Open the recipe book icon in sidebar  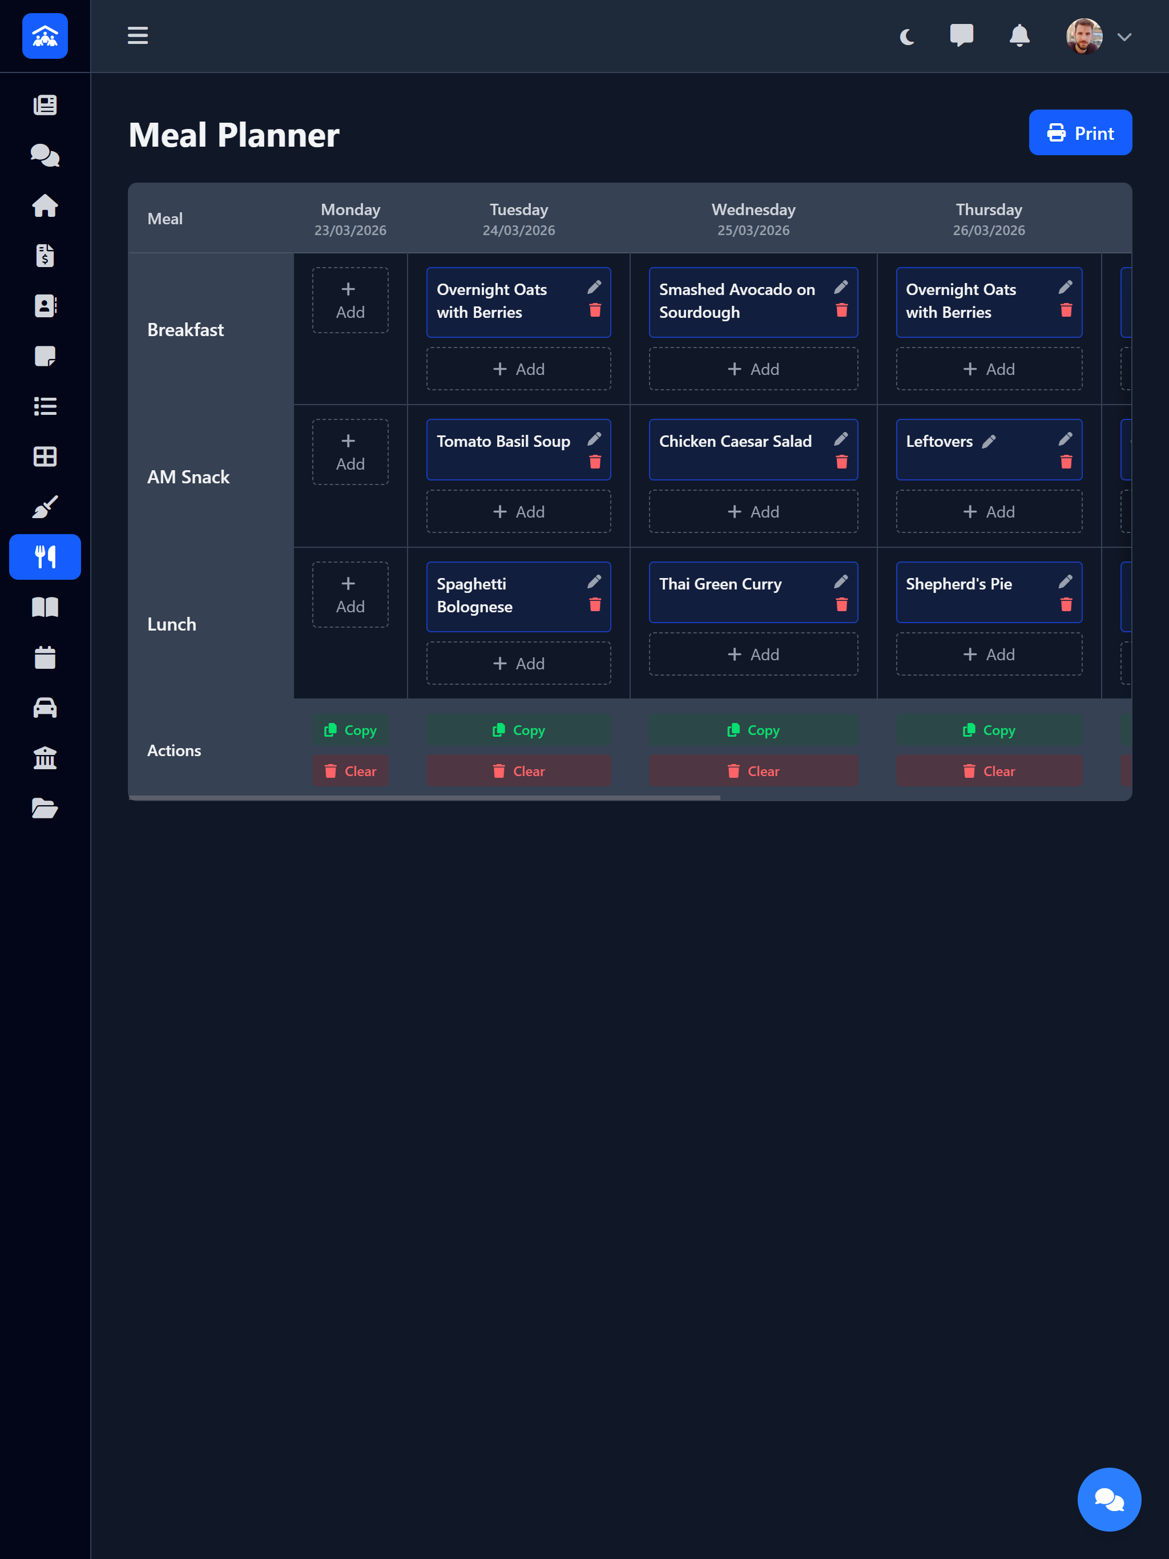pos(45,607)
